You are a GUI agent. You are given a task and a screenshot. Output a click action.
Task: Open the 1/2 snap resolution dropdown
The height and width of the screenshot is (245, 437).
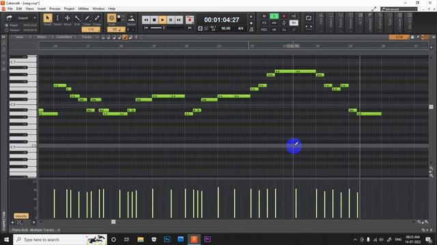(117, 29)
